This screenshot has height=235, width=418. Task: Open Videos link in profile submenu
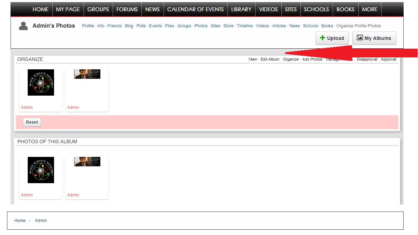(x=263, y=26)
